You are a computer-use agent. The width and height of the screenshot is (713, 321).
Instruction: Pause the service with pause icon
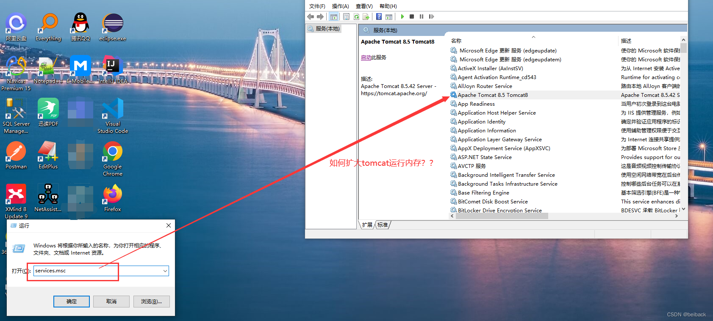422,16
